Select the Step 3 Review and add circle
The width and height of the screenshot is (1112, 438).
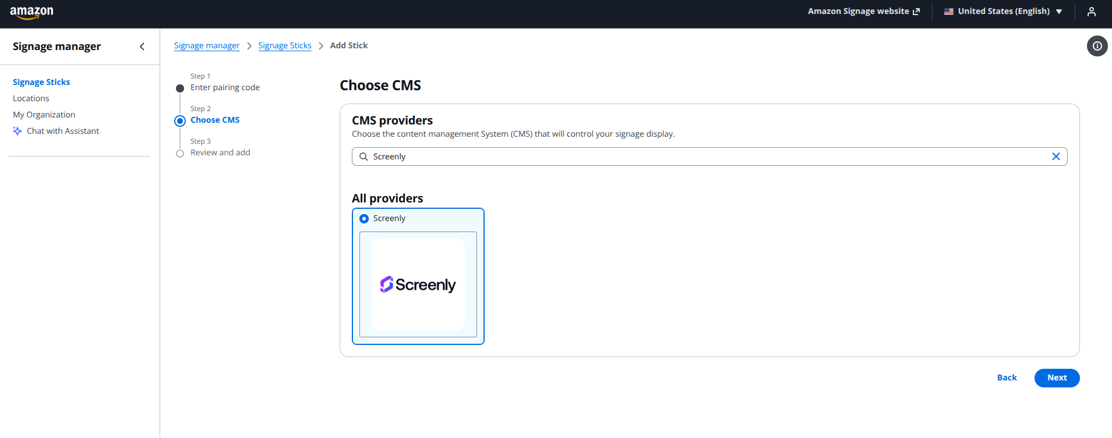pyautogui.click(x=180, y=154)
